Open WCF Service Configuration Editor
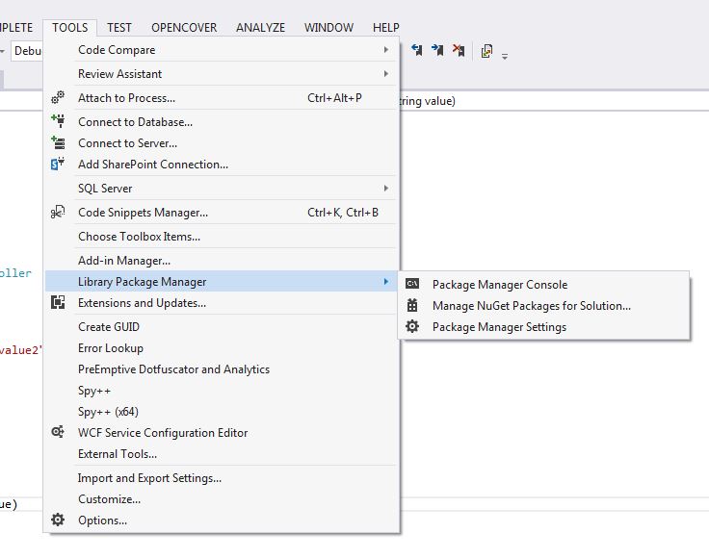The width and height of the screenshot is (709, 559). click(222, 433)
